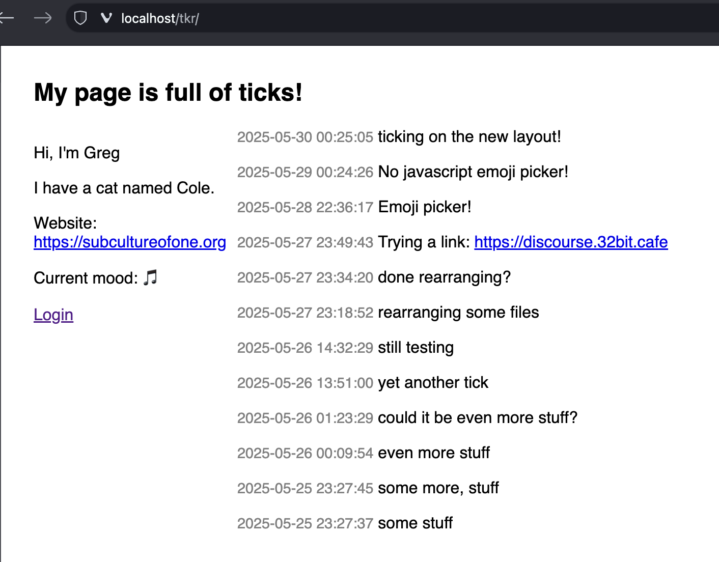719x562 pixels.
Task: Click timestamp 2025-05-28 22:36:17
Action: (306, 207)
